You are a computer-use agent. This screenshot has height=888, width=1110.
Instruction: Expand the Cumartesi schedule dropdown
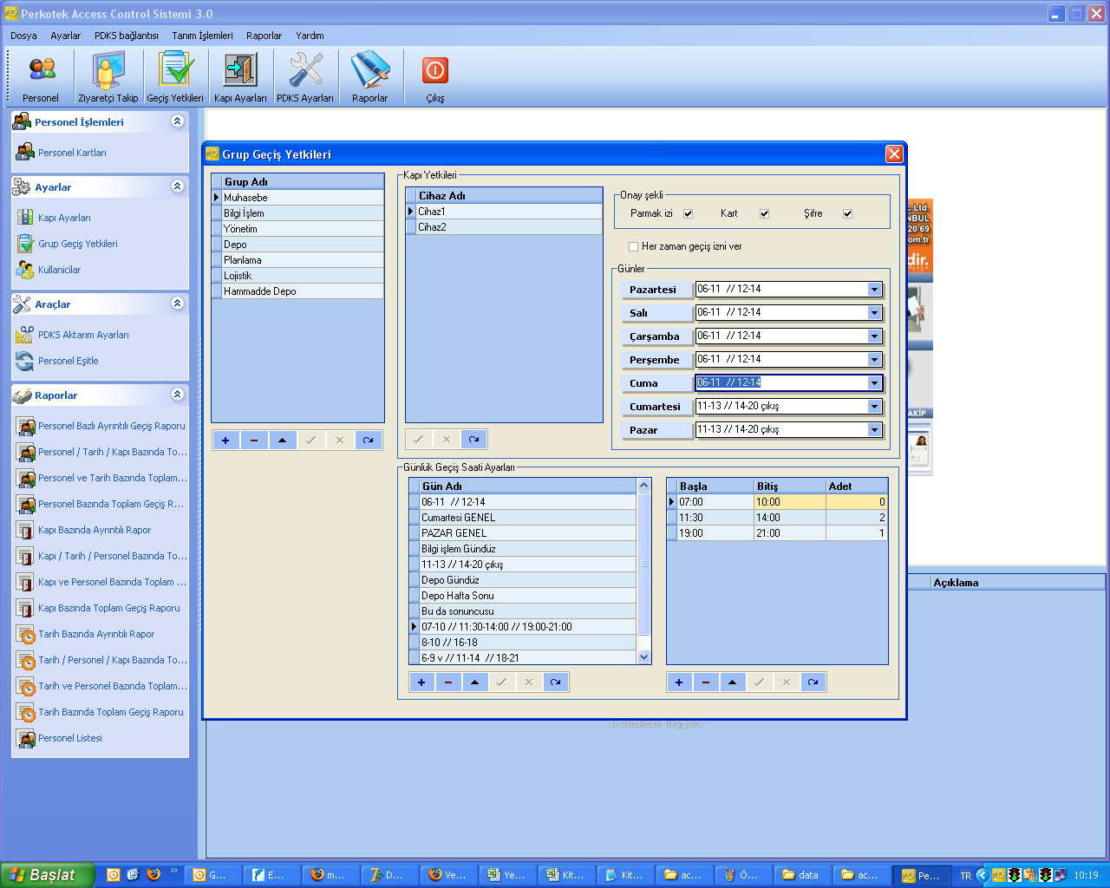[874, 407]
